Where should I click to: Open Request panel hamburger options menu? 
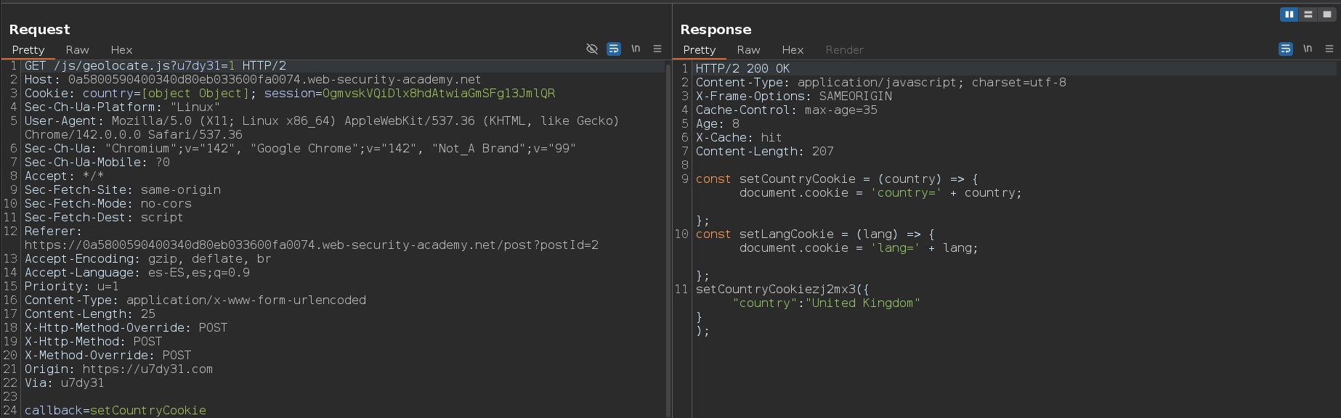[657, 49]
